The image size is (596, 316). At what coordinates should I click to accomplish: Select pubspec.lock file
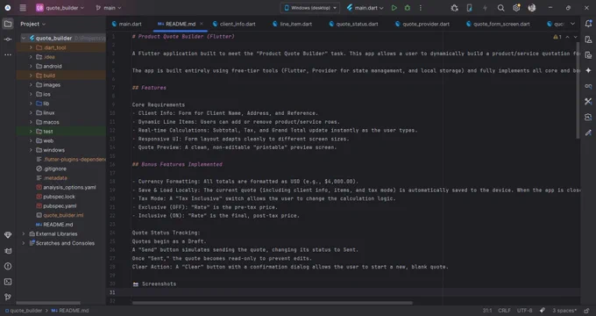[x=55, y=197]
